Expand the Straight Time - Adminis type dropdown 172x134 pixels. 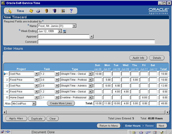click(90, 86)
